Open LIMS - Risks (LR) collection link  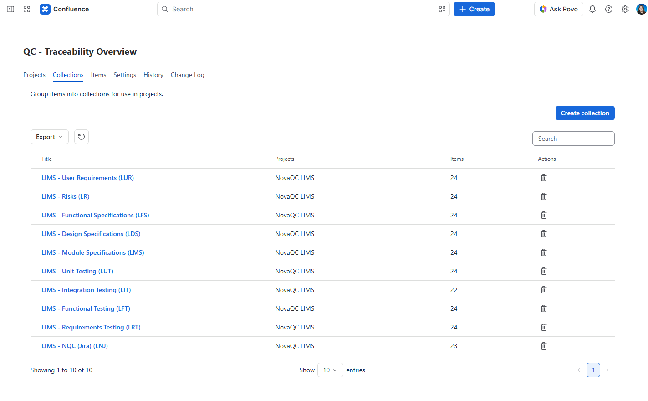tap(66, 196)
